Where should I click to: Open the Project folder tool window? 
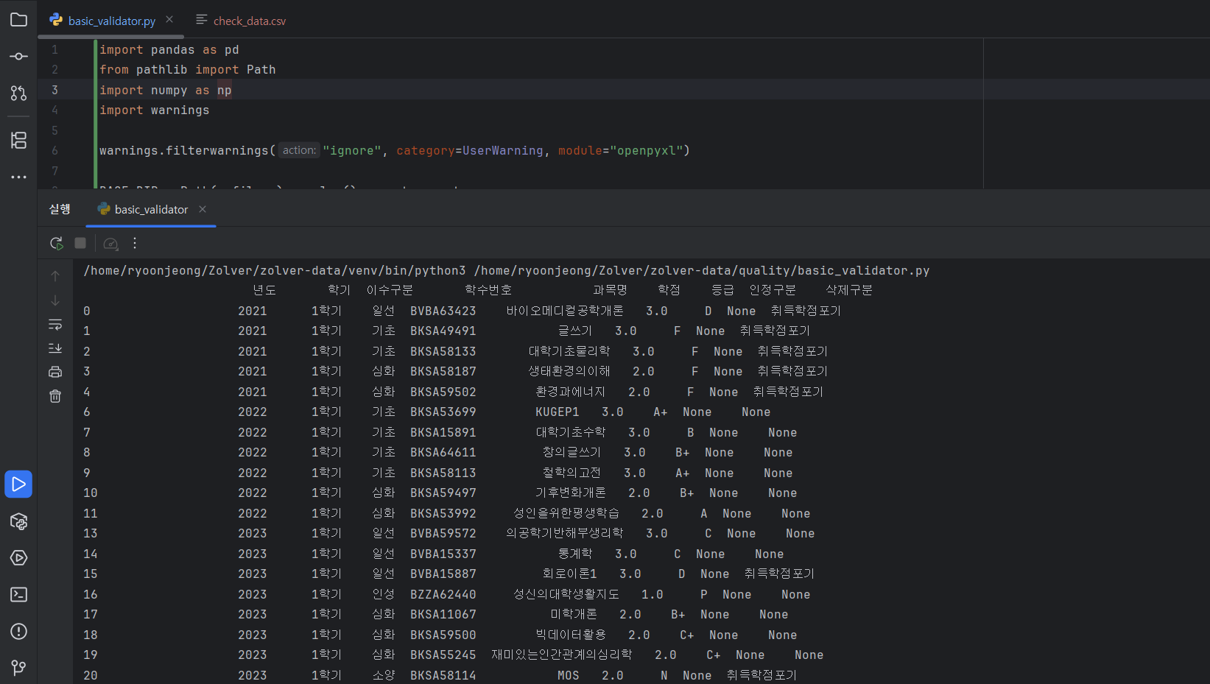pyautogui.click(x=18, y=20)
